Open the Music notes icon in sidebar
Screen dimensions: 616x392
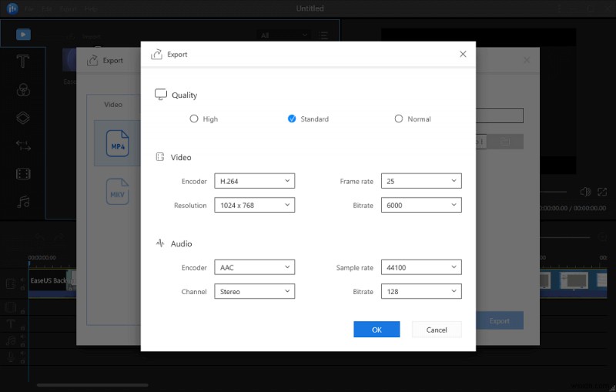pos(23,202)
